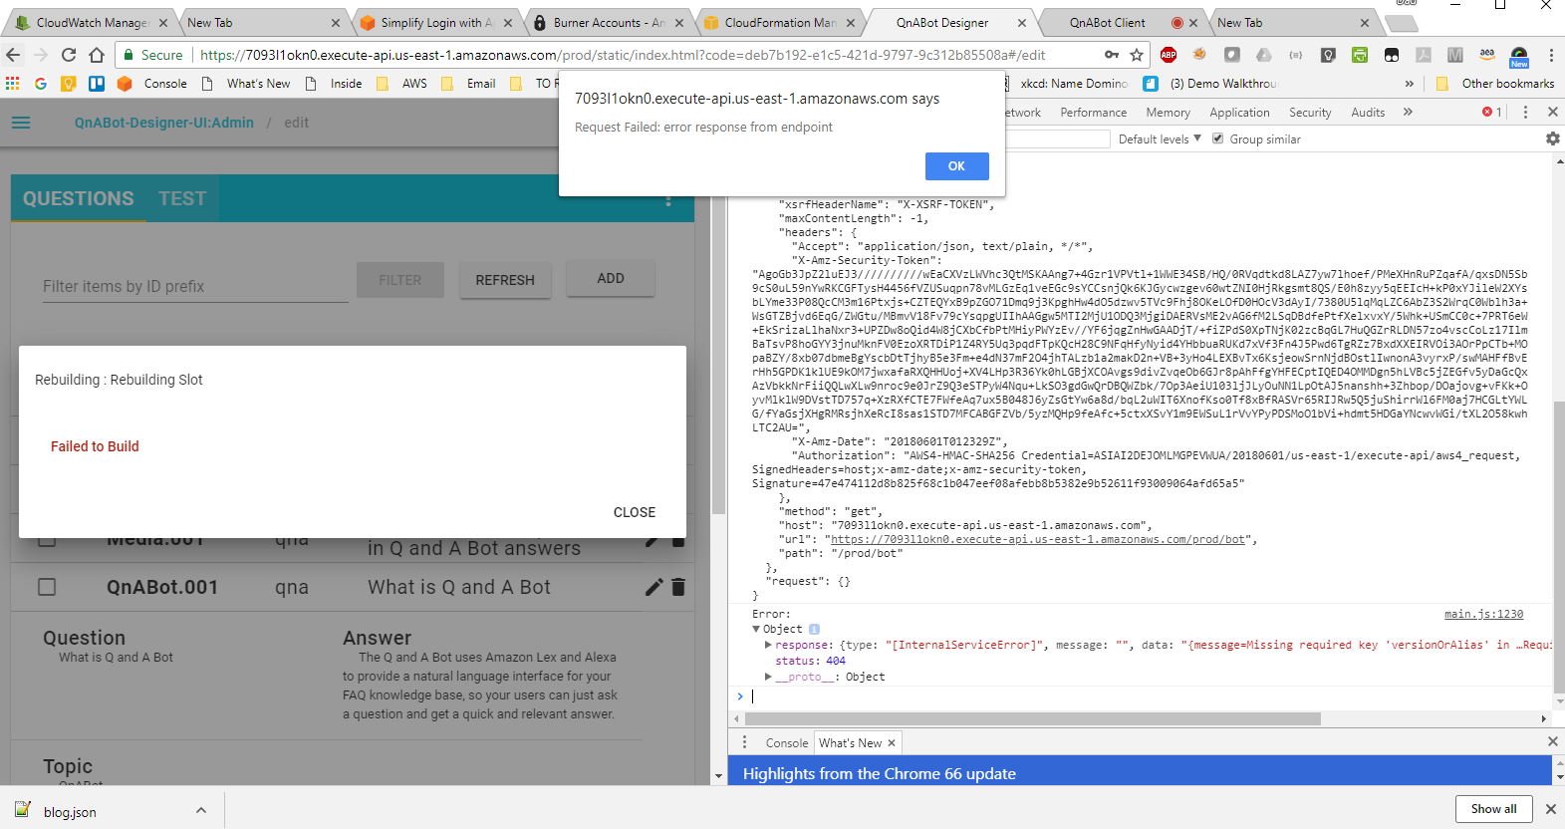
Task: Open the QnABot-Designer-UI:Admin breadcrumb
Action: tap(164, 123)
